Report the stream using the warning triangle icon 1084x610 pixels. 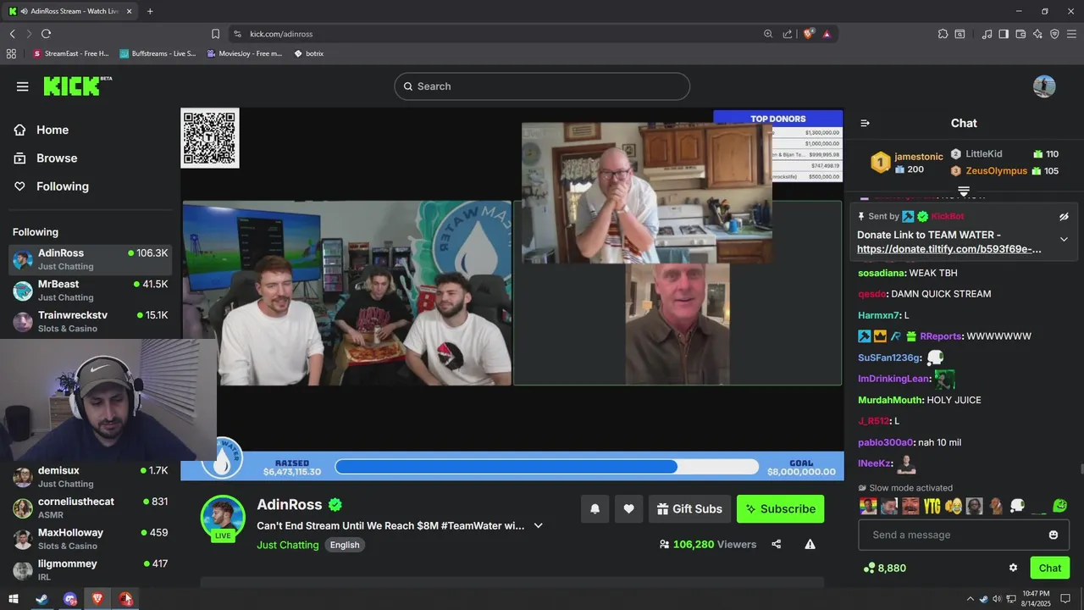point(810,544)
